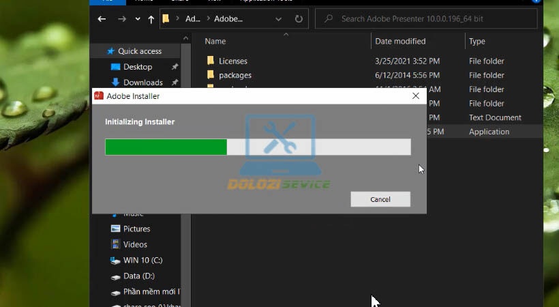
Task: Click the packages date 6/12/2014 5:56 PM
Action: point(407,75)
